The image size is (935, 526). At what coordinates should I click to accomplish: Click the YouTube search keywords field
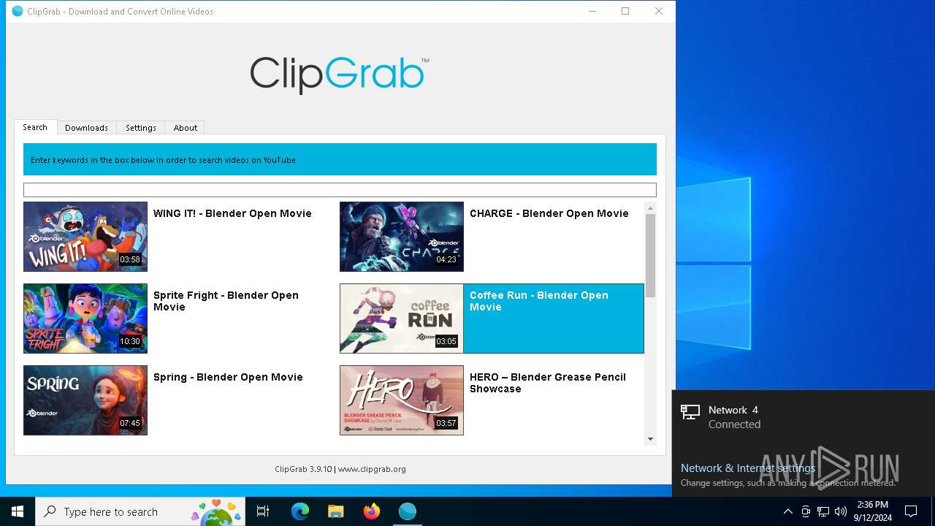coord(340,190)
